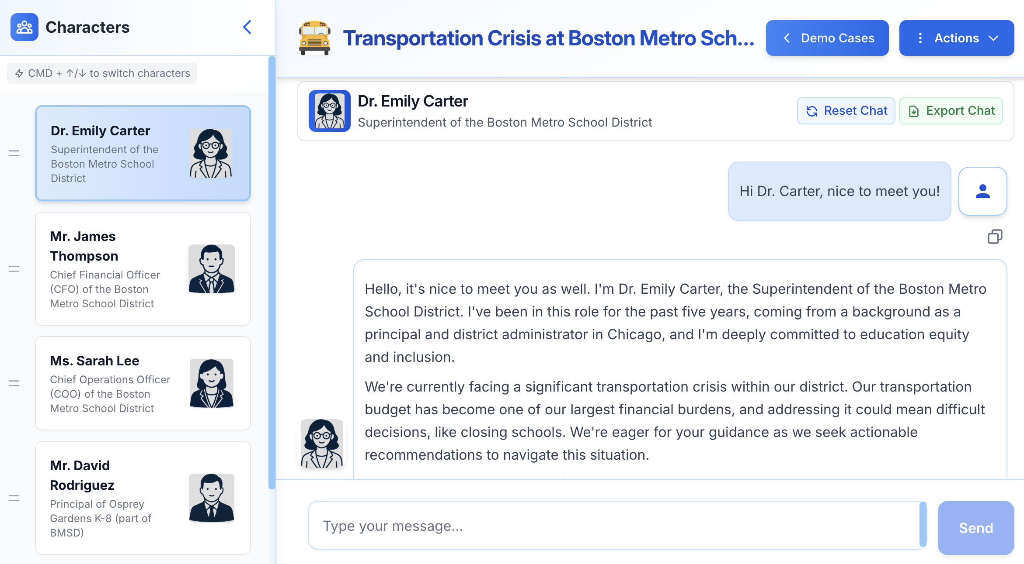Open the Actions dropdown menu
This screenshot has height=564, width=1024.
point(956,38)
